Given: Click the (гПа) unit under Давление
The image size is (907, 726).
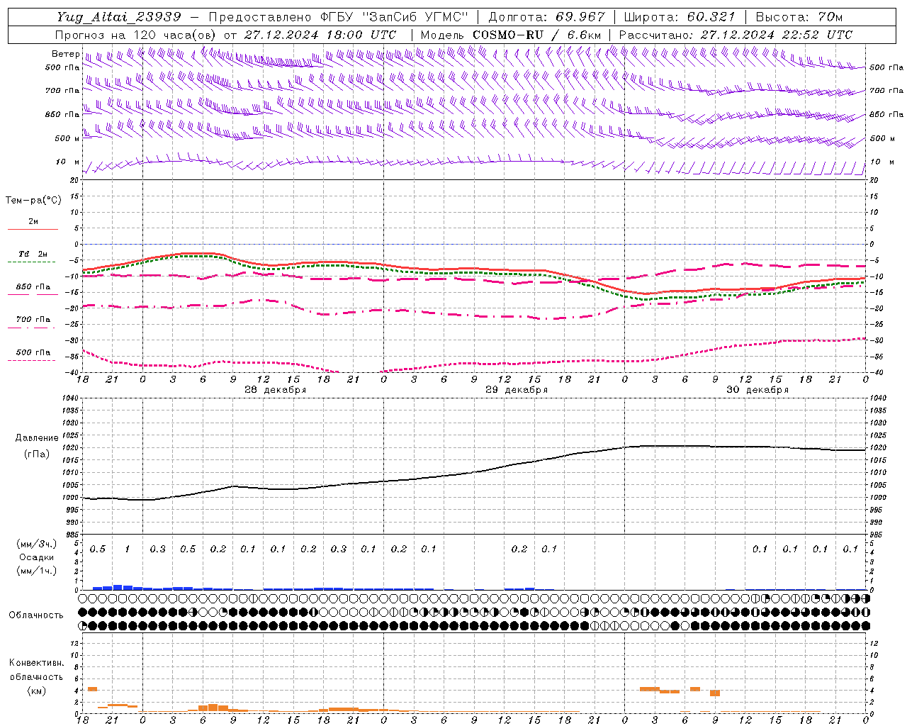Looking at the screenshot, I should pyautogui.click(x=37, y=454).
